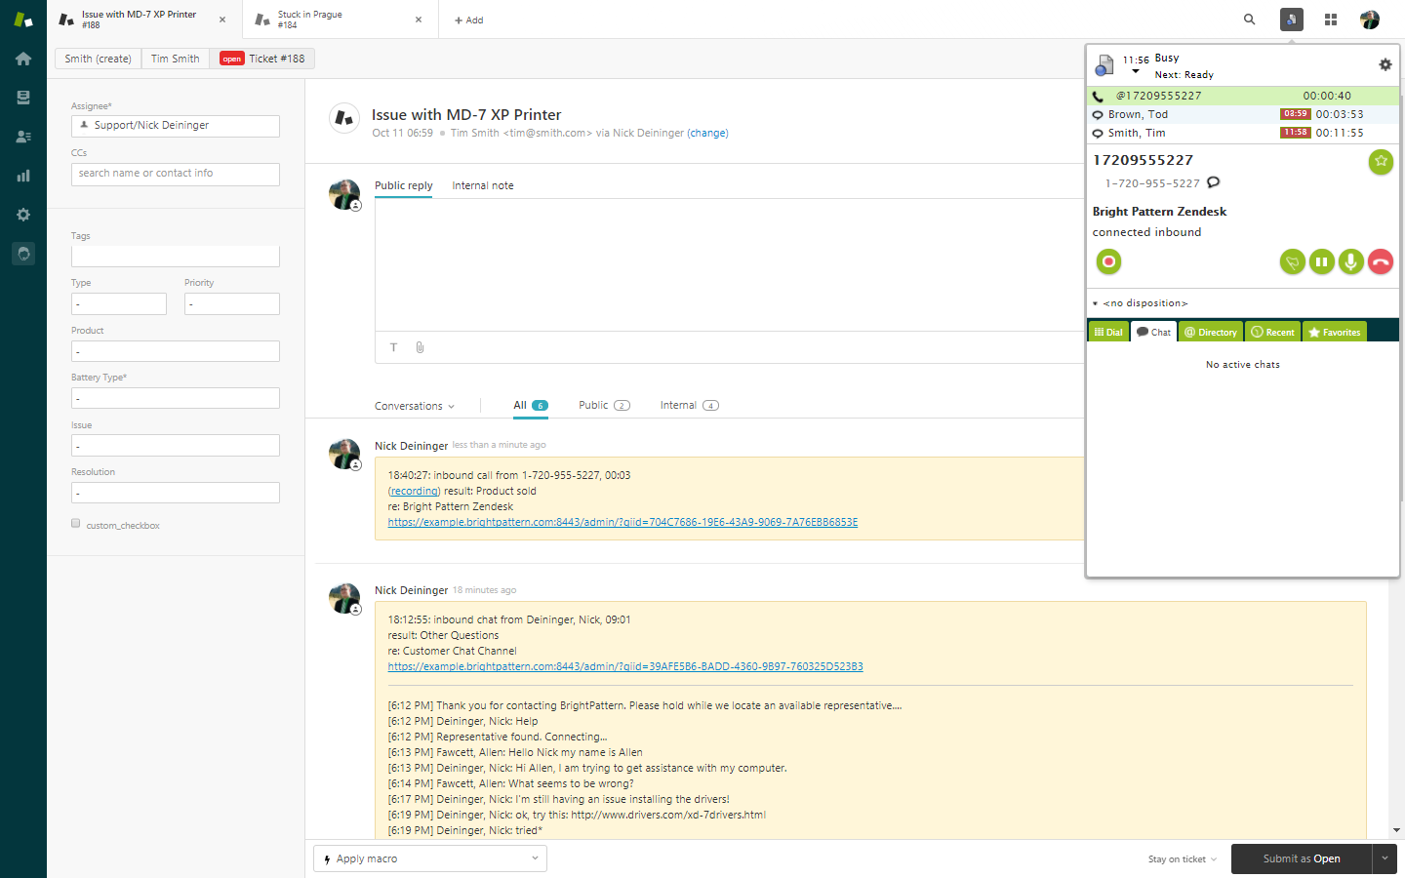Click the change link next to Nick Deininger
The image size is (1405, 878).
coord(710,133)
